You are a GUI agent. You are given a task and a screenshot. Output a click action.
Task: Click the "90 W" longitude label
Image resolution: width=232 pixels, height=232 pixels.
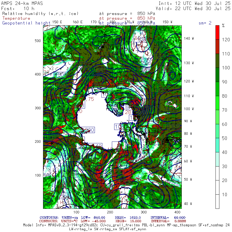[x=188, y=121]
